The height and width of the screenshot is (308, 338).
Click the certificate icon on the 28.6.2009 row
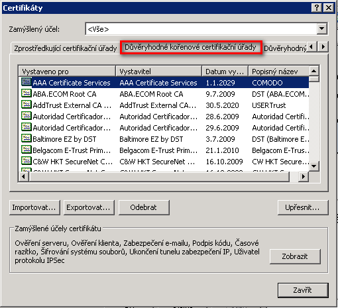(27, 116)
